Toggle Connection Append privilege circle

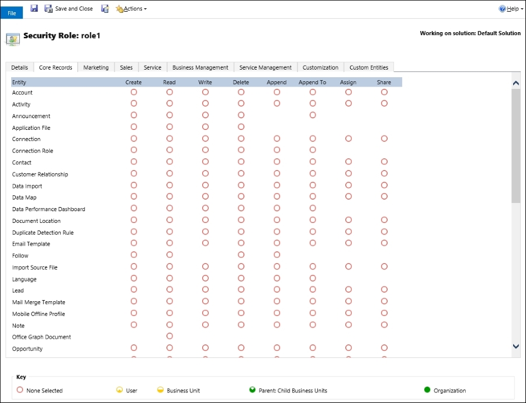(277, 139)
